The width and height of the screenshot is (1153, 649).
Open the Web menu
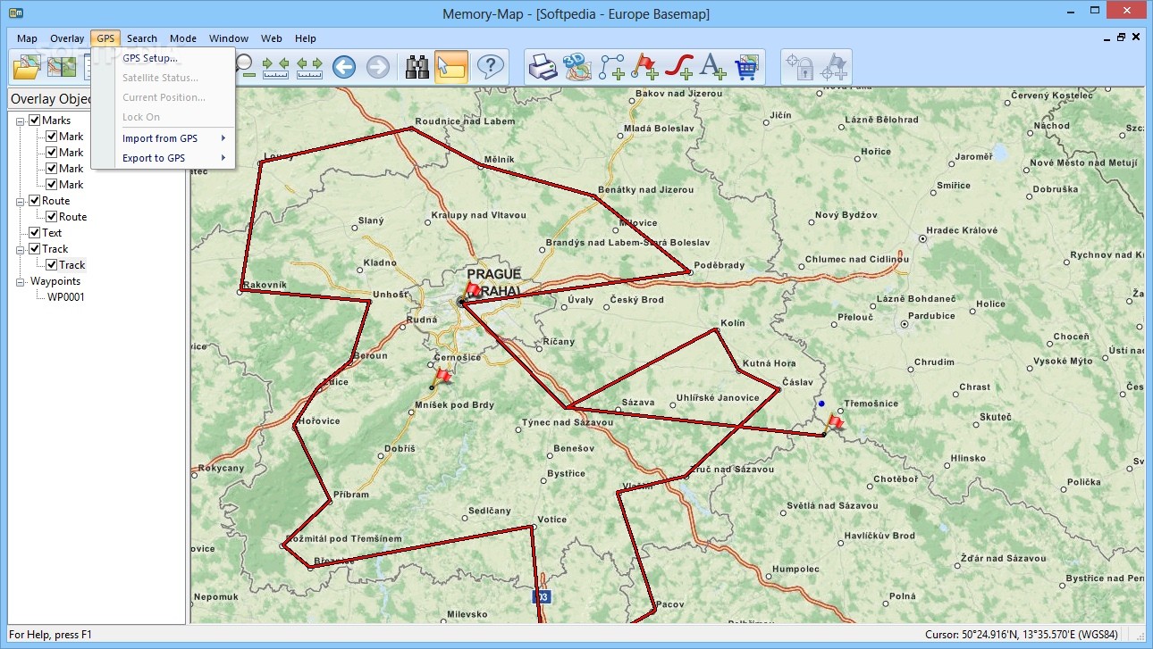(272, 38)
